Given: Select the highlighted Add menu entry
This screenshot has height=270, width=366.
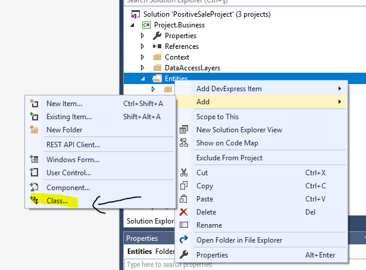Looking at the screenshot, I should pyautogui.click(x=261, y=102).
